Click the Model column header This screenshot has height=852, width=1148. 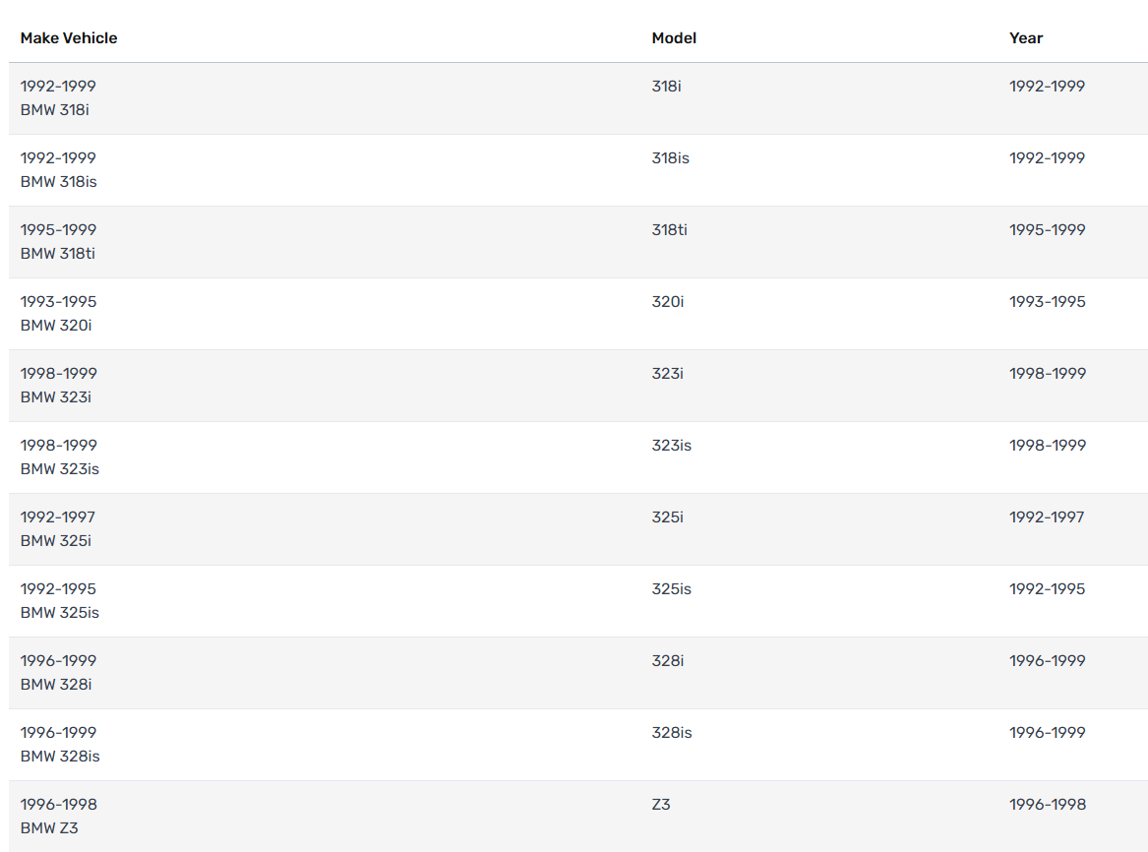(x=674, y=38)
